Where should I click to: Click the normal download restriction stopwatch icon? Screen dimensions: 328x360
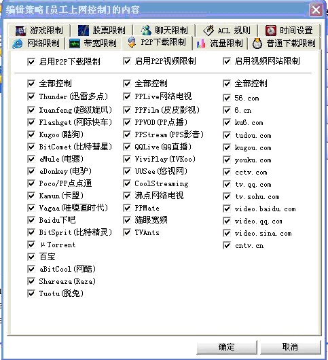click(x=257, y=43)
